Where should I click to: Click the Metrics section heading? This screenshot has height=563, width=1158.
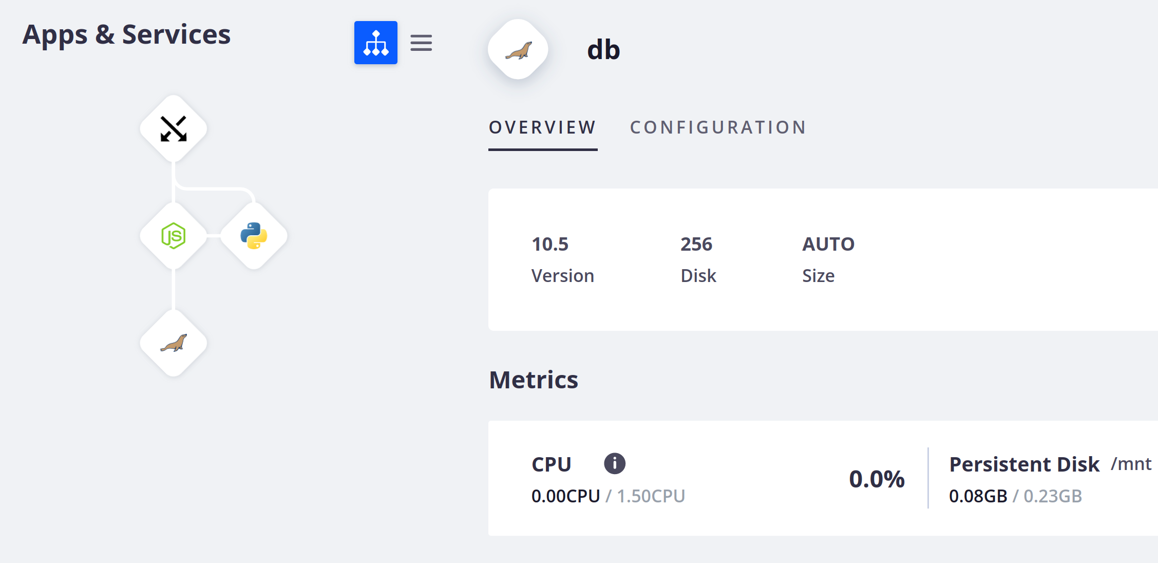pos(533,379)
